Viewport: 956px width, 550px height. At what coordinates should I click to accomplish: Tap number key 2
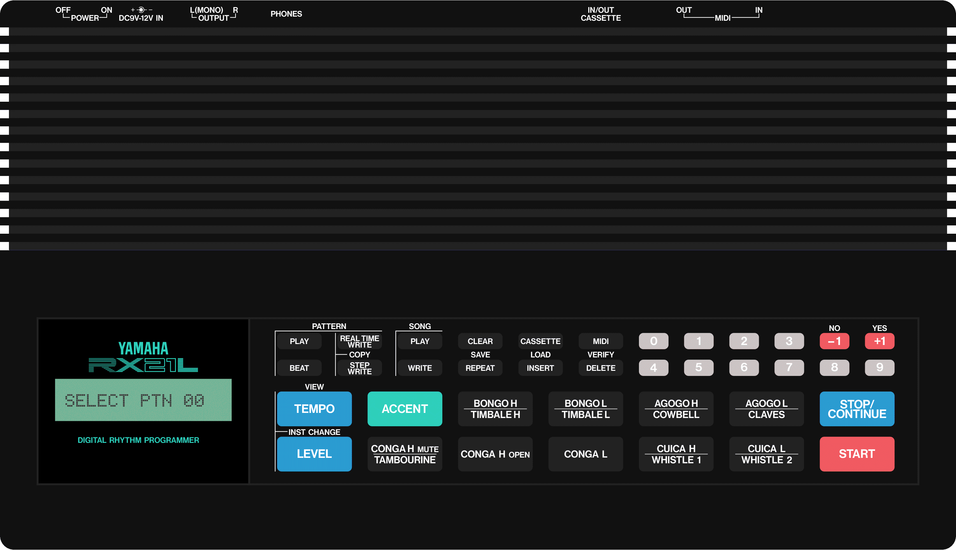click(x=744, y=341)
